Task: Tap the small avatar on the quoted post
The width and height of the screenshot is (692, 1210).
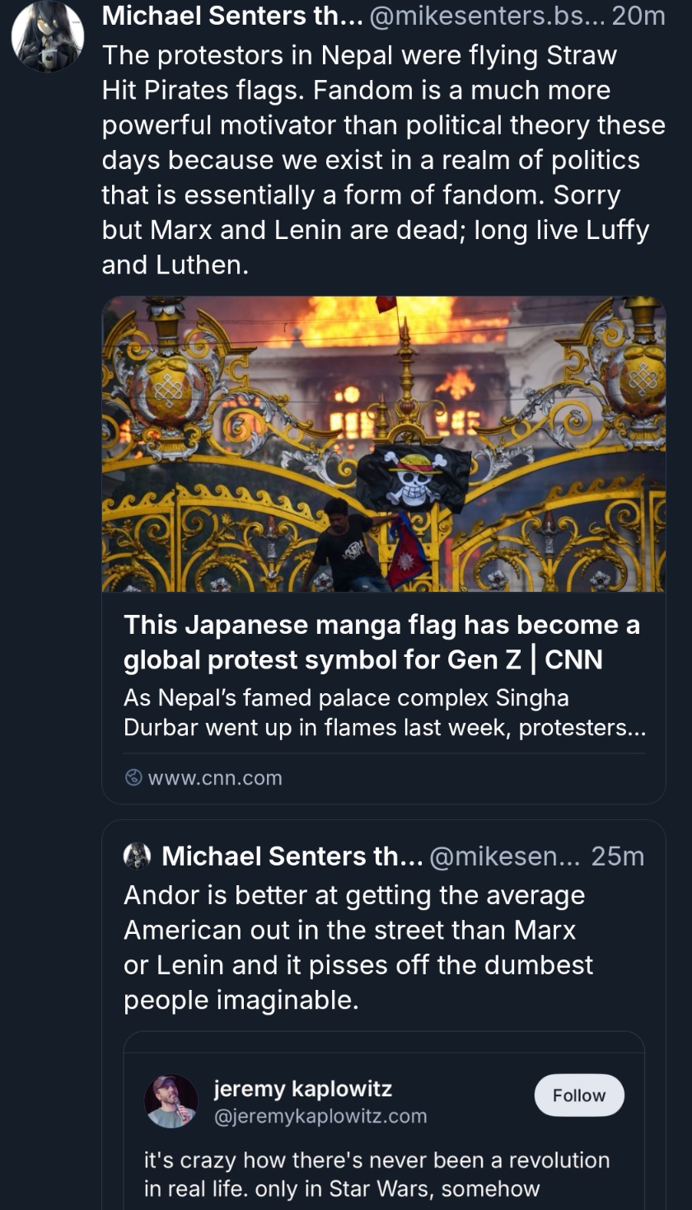Action: (137, 856)
